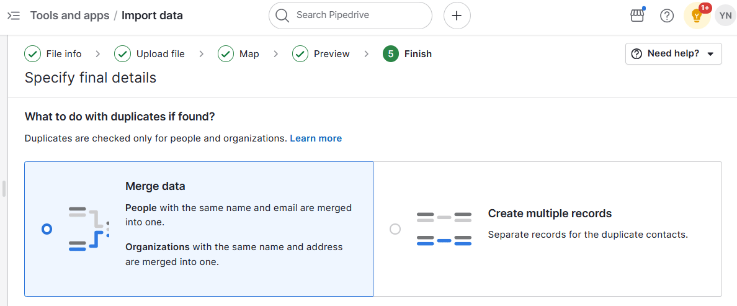Focus the Search Pipedrive field
The image size is (737, 306).
350,16
